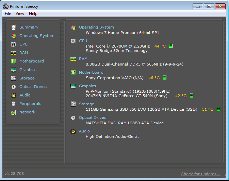
Task: Select Summary in the sidebar
Action: pyautogui.click(x=29, y=27)
